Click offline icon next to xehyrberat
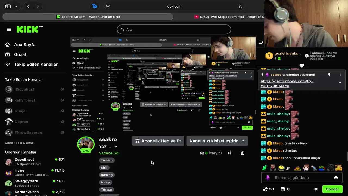Image resolution: width=348 pixels, height=196 pixels. (62, 100)
